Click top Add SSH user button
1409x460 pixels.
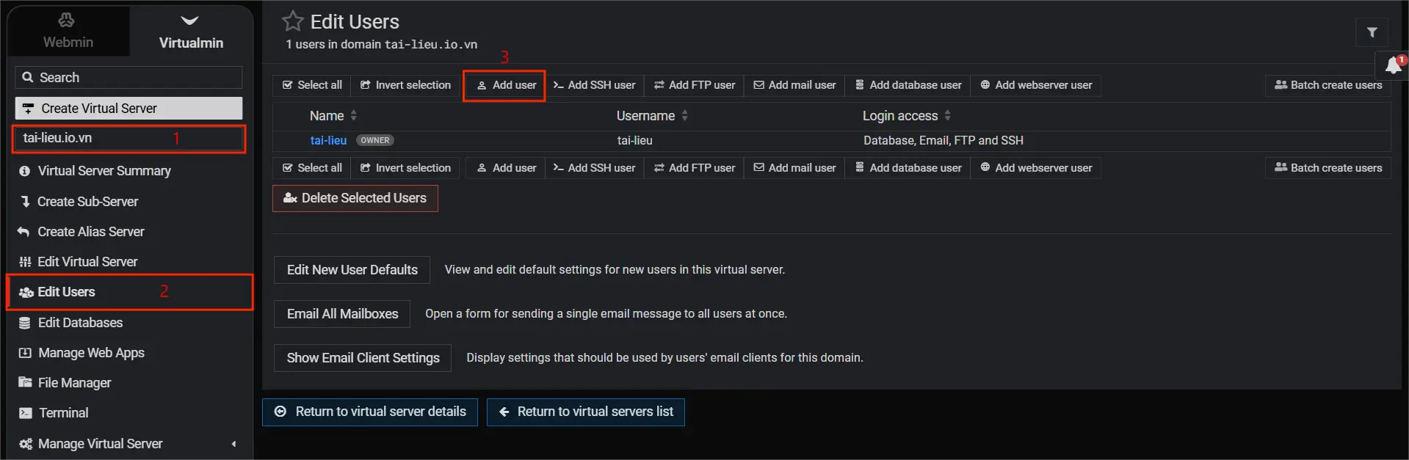(x=594, y=85)
